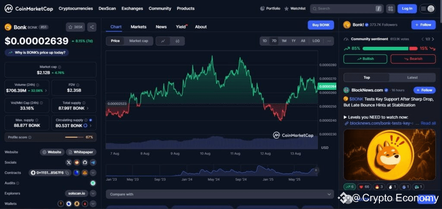The height and width of the screenshot is (209, 442).
Task: Click the green 85% sentiment bar
Action: (385, 49)
